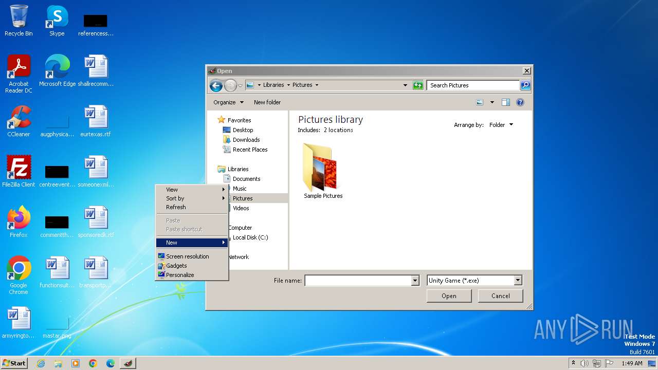Select the Sample Pictures folder
Image resolution: width=658 pixels, height=370 pixels.
tap(323, 171)
